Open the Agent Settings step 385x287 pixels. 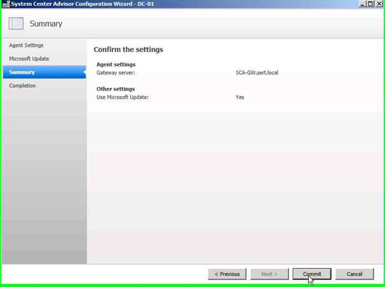click(x=26, y=46)
